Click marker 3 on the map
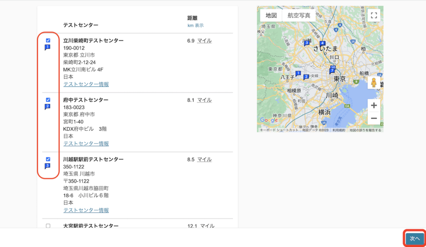The image size is (426, 247). [x=307, y=43]
